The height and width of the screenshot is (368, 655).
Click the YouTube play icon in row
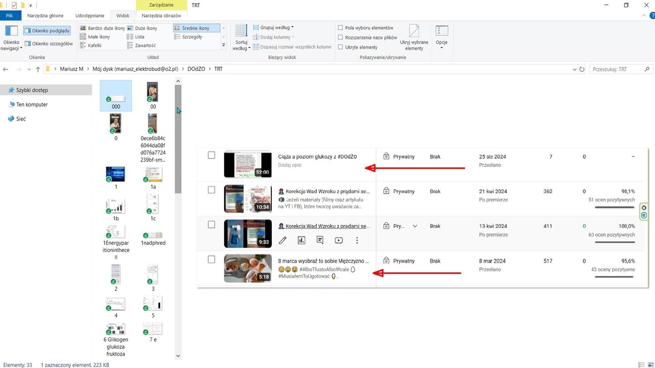pyautogui.click(x=338, y=240)
